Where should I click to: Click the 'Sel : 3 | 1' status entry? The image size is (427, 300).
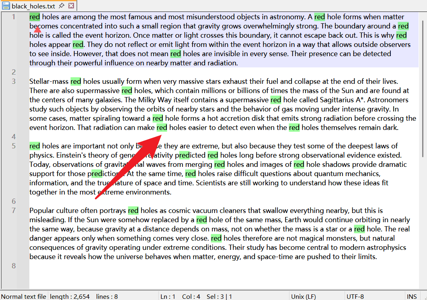tap(219, 296)
